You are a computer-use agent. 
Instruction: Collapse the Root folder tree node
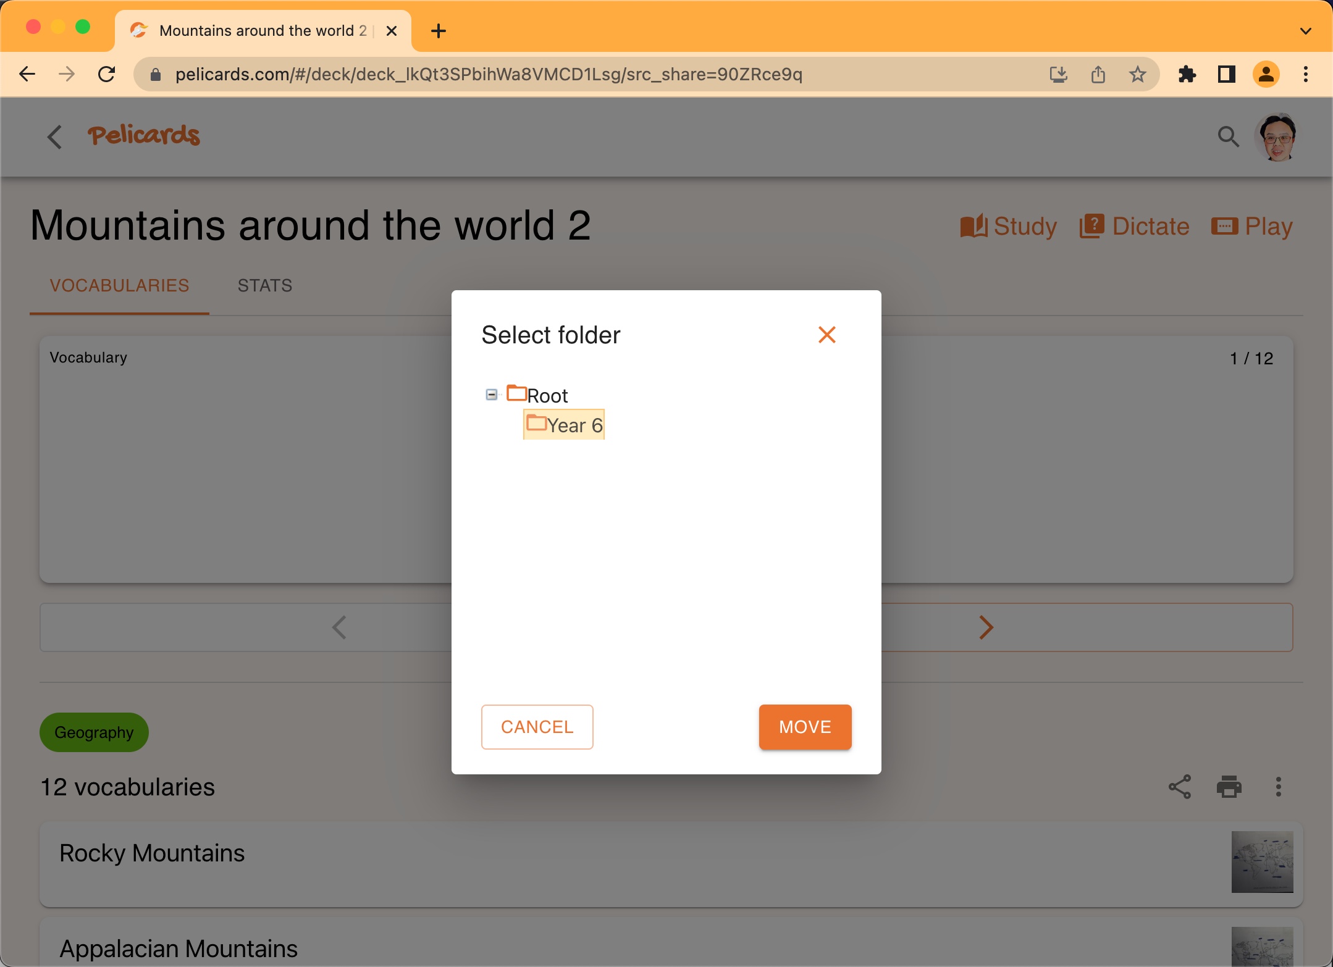pyautogui.click(x=492, y=395)
